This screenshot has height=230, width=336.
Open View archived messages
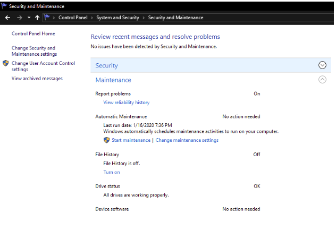37,79
